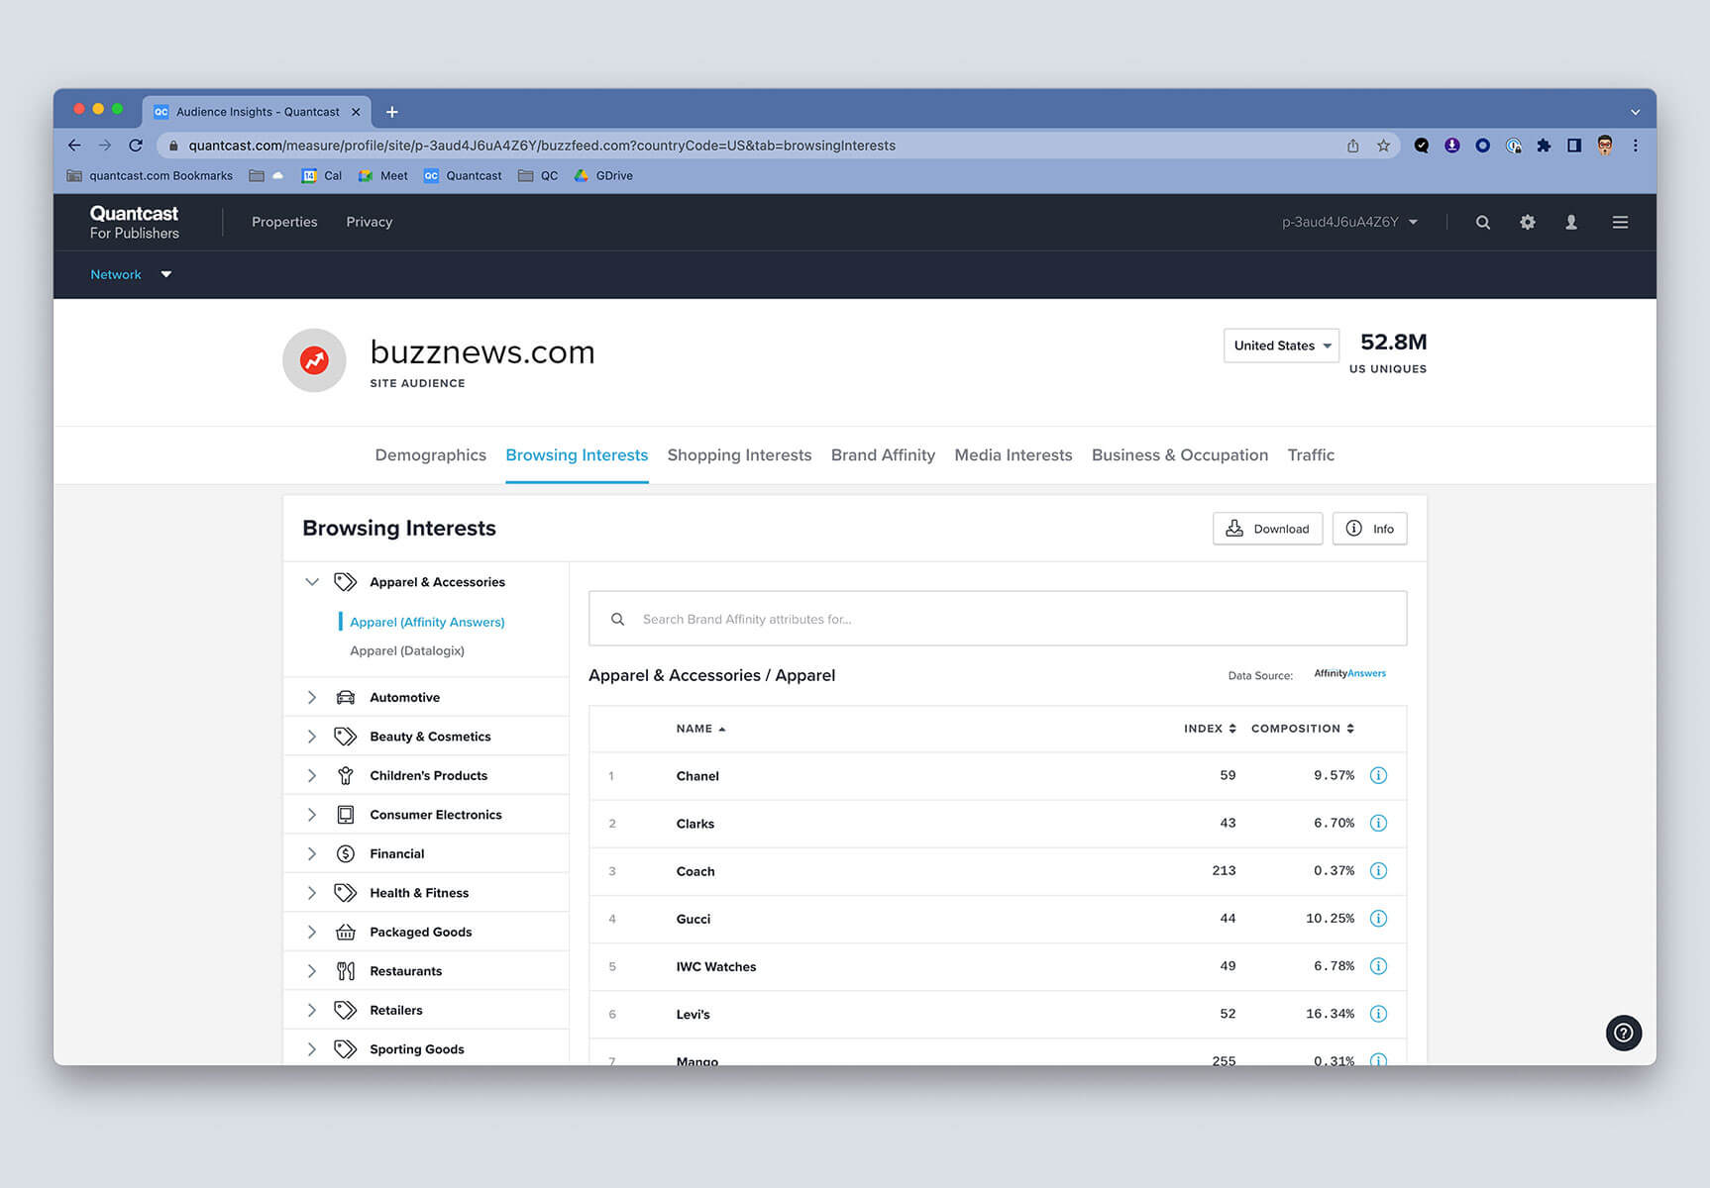Expand the Packaged Goods category

(x=312, y=932)
